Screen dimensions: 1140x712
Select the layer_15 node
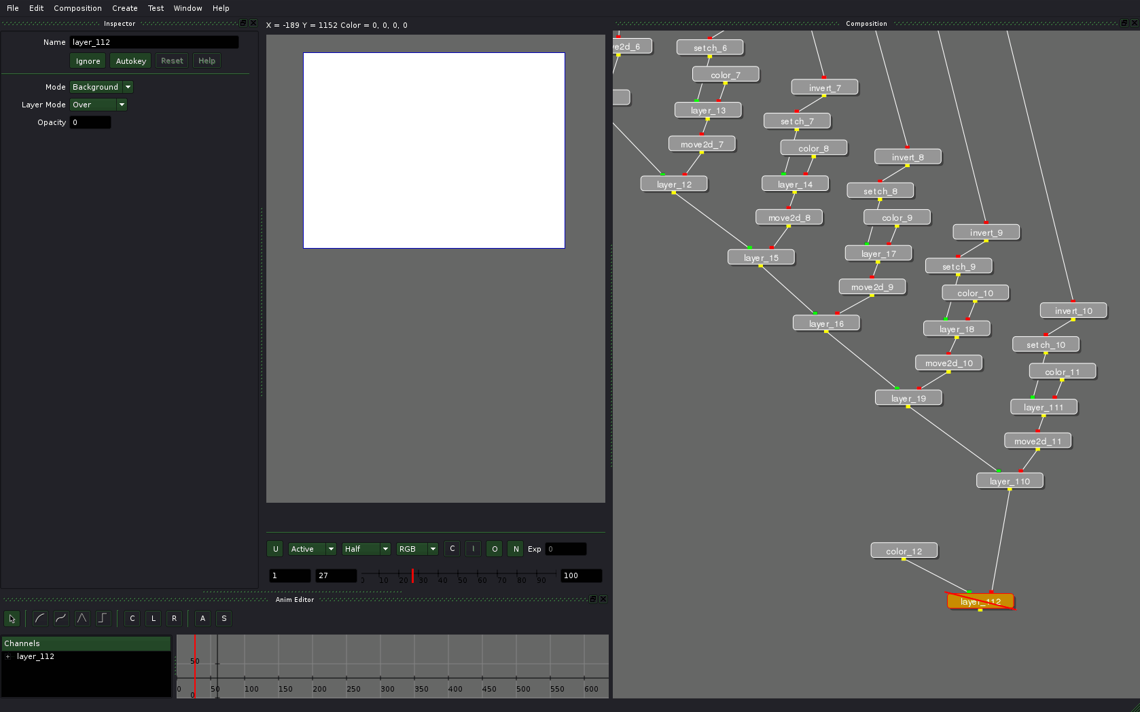tap(761, 257)
